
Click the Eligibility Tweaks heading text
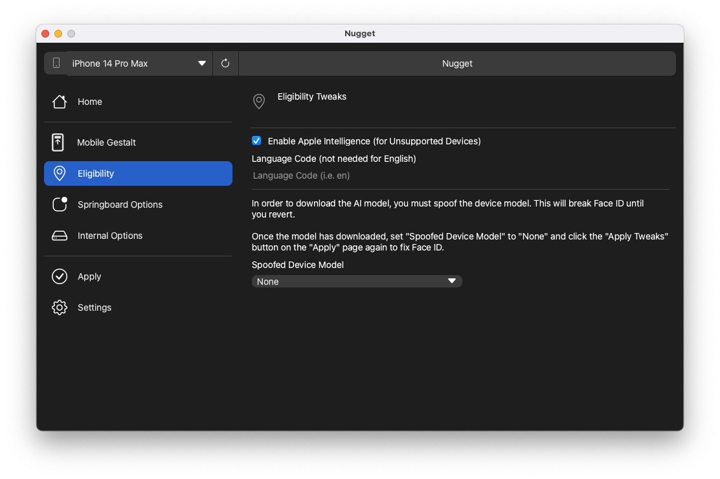click(x=312, y=96)
